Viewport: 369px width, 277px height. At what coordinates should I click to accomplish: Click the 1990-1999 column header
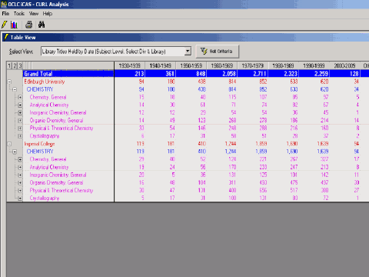314,65
